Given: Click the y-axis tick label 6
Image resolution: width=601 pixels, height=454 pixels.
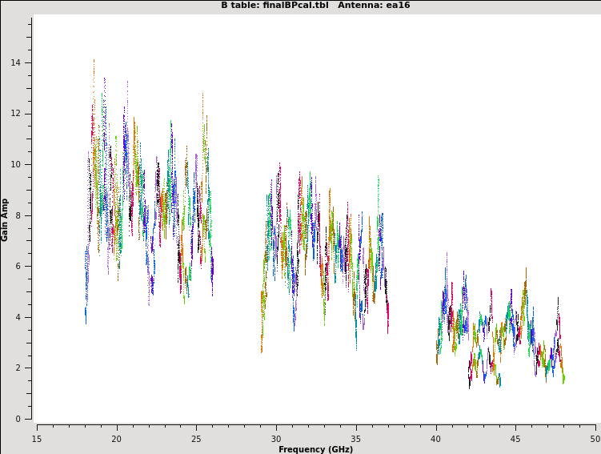Looking at the screenshot, I should [18, 266].
